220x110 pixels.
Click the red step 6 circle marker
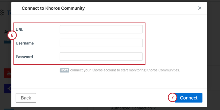click(x=12, y=35)
